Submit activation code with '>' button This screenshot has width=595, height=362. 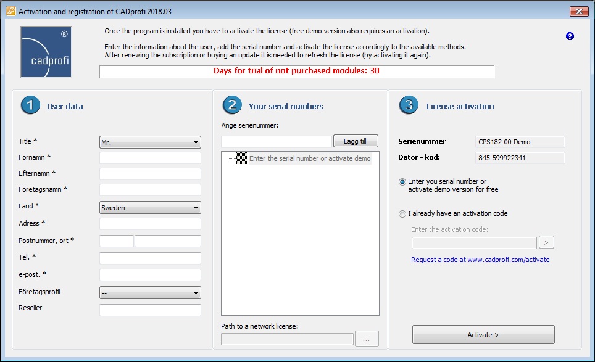[x=546, y=242]
